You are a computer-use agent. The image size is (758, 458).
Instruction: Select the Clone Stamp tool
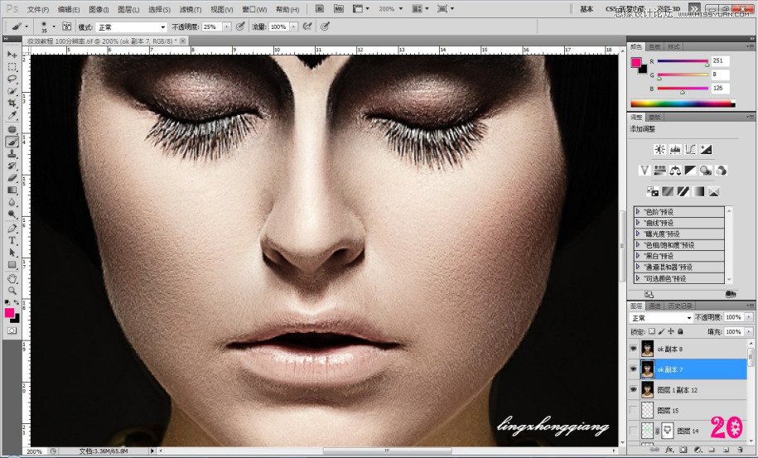tap(12, 154)
